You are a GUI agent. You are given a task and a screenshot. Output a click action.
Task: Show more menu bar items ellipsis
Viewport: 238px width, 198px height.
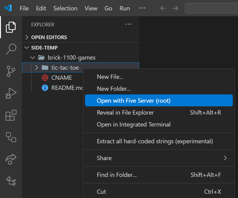[142, 8]
